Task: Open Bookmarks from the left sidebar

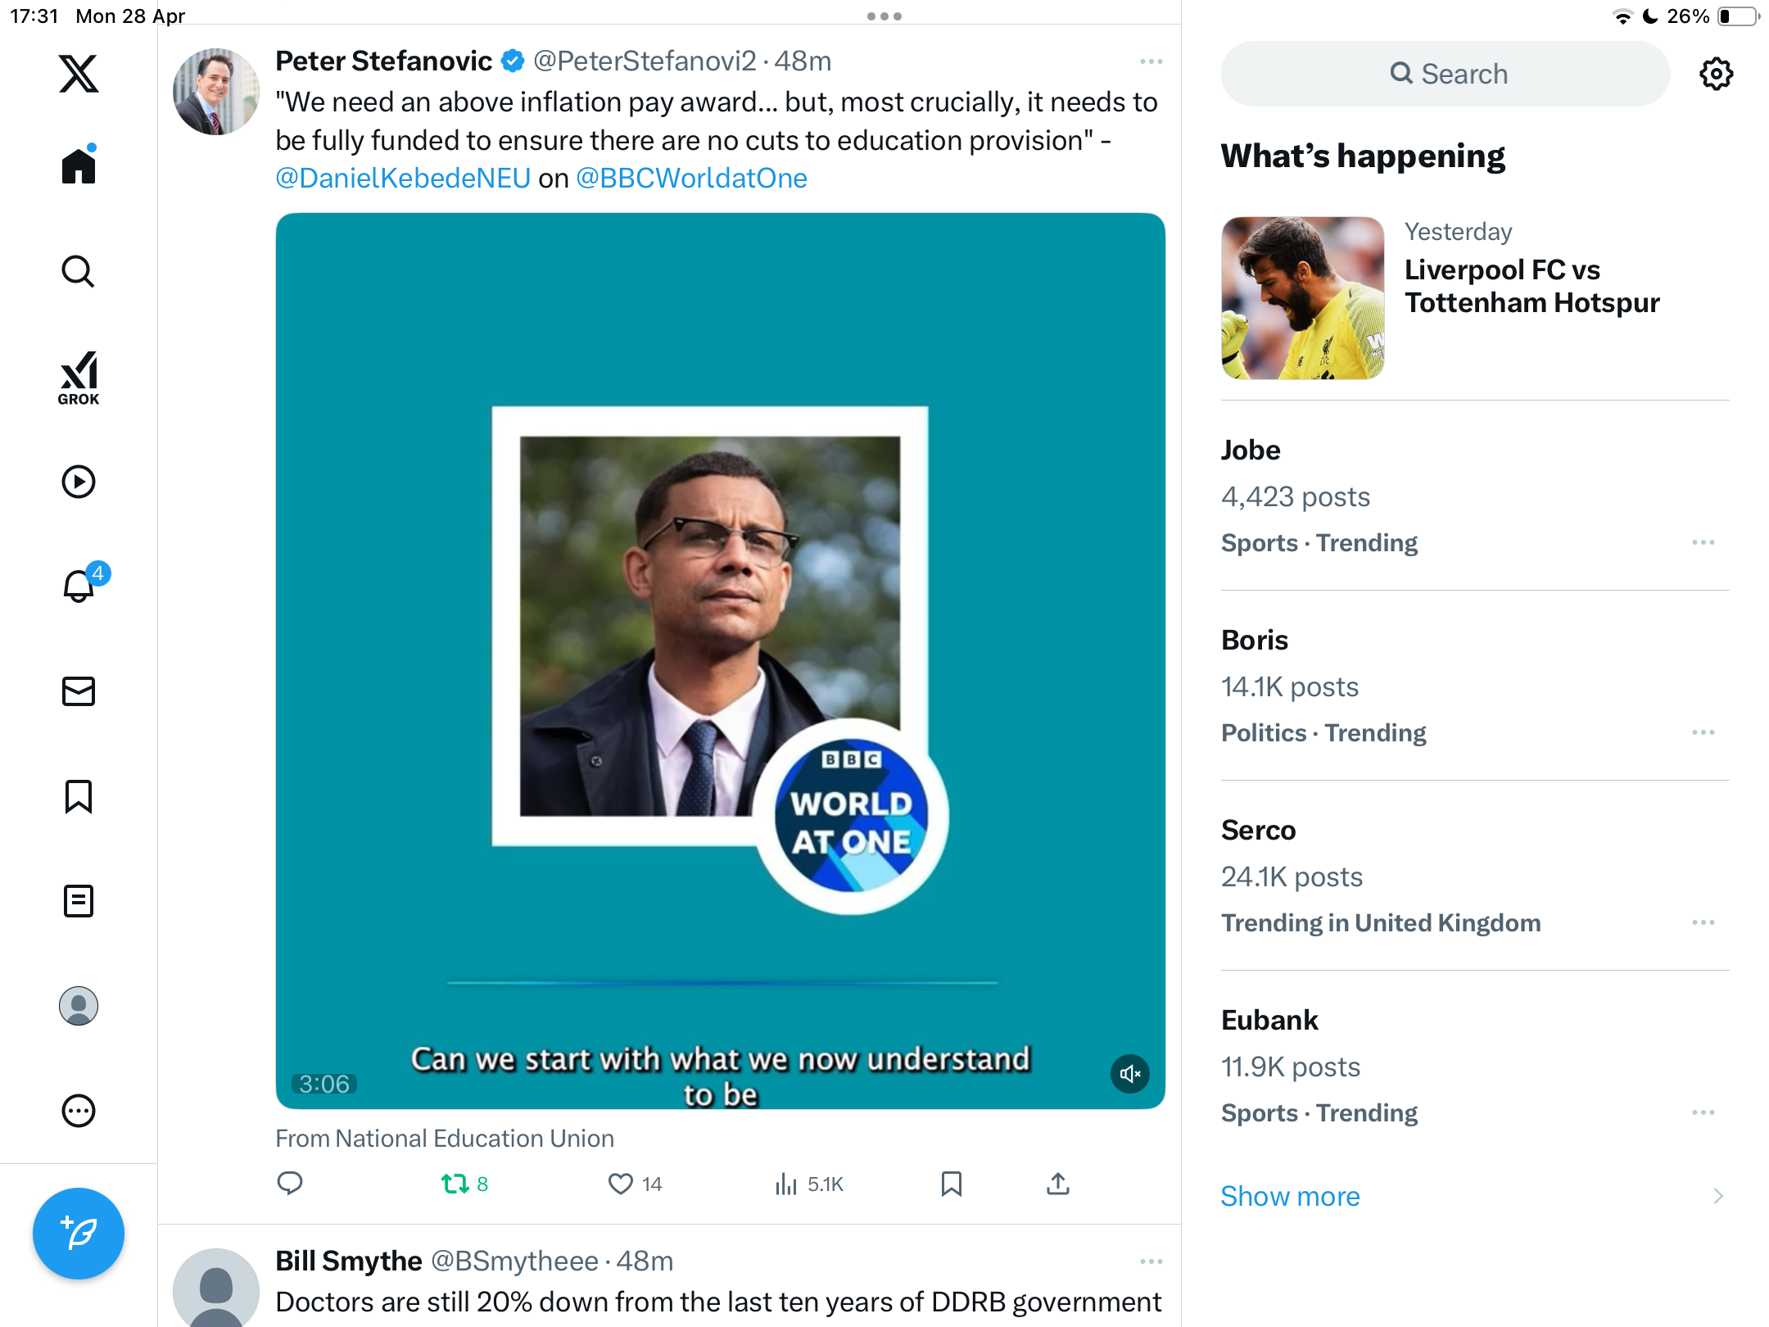Action: click(x=79, y=796)
